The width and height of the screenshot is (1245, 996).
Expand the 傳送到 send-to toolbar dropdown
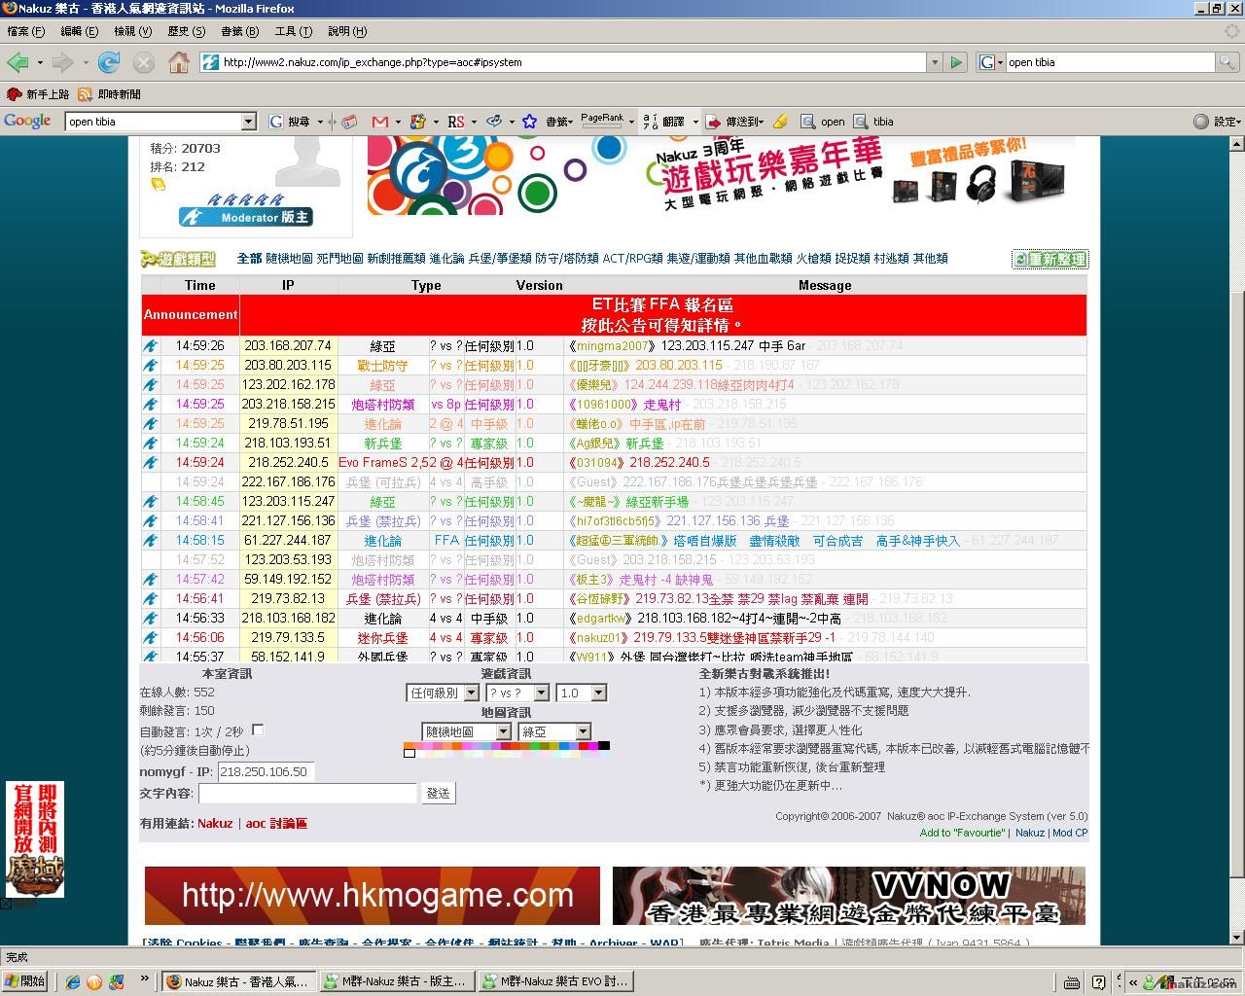point(762,122)
